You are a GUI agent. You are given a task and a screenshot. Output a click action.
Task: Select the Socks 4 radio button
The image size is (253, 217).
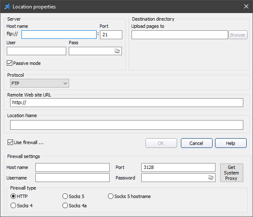[13, 206]
